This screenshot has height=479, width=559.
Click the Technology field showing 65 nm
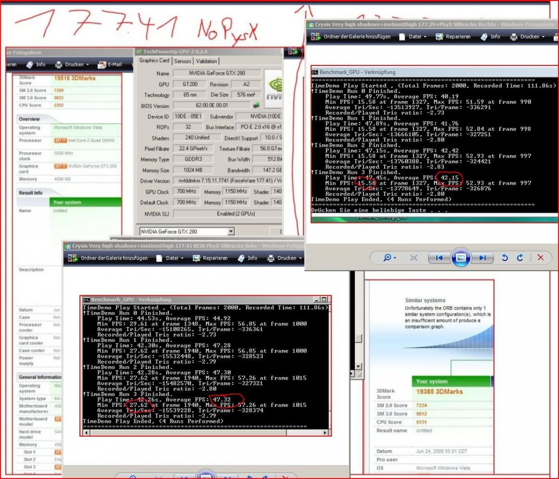(x=190, y=95)
